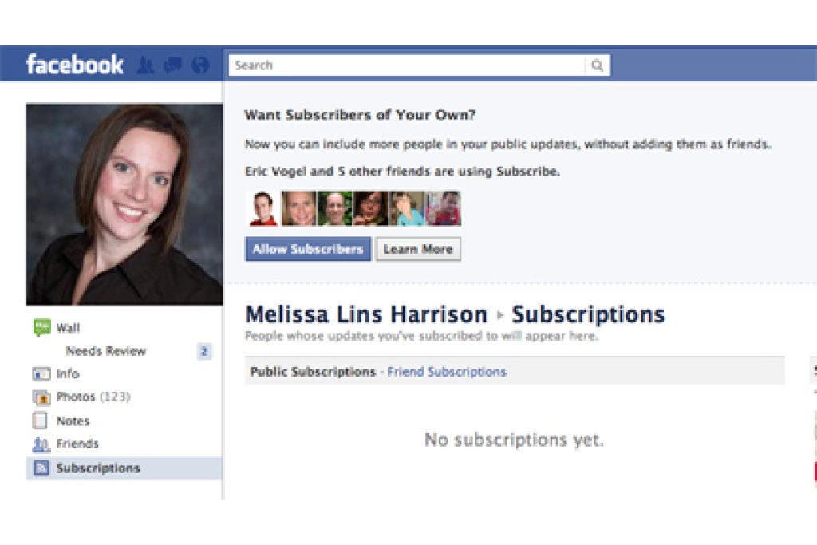This screenshot has width=817, height=545.
Task: Click the search magnifier button
Action: [597, 65]
